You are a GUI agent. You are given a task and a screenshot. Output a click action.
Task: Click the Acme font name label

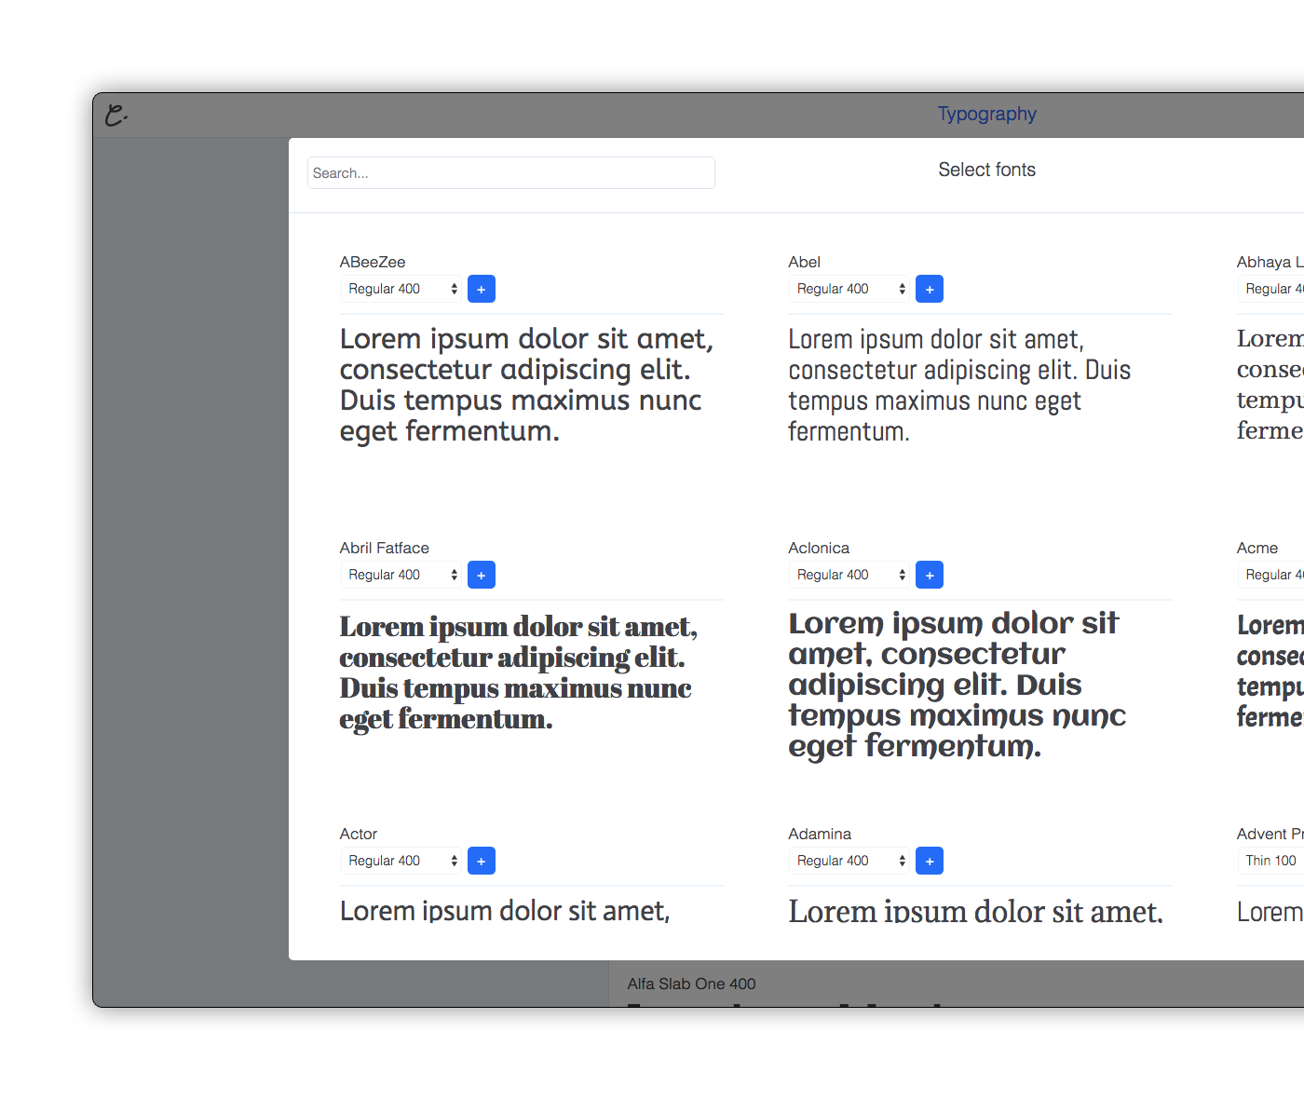[x=1257, y=548]
